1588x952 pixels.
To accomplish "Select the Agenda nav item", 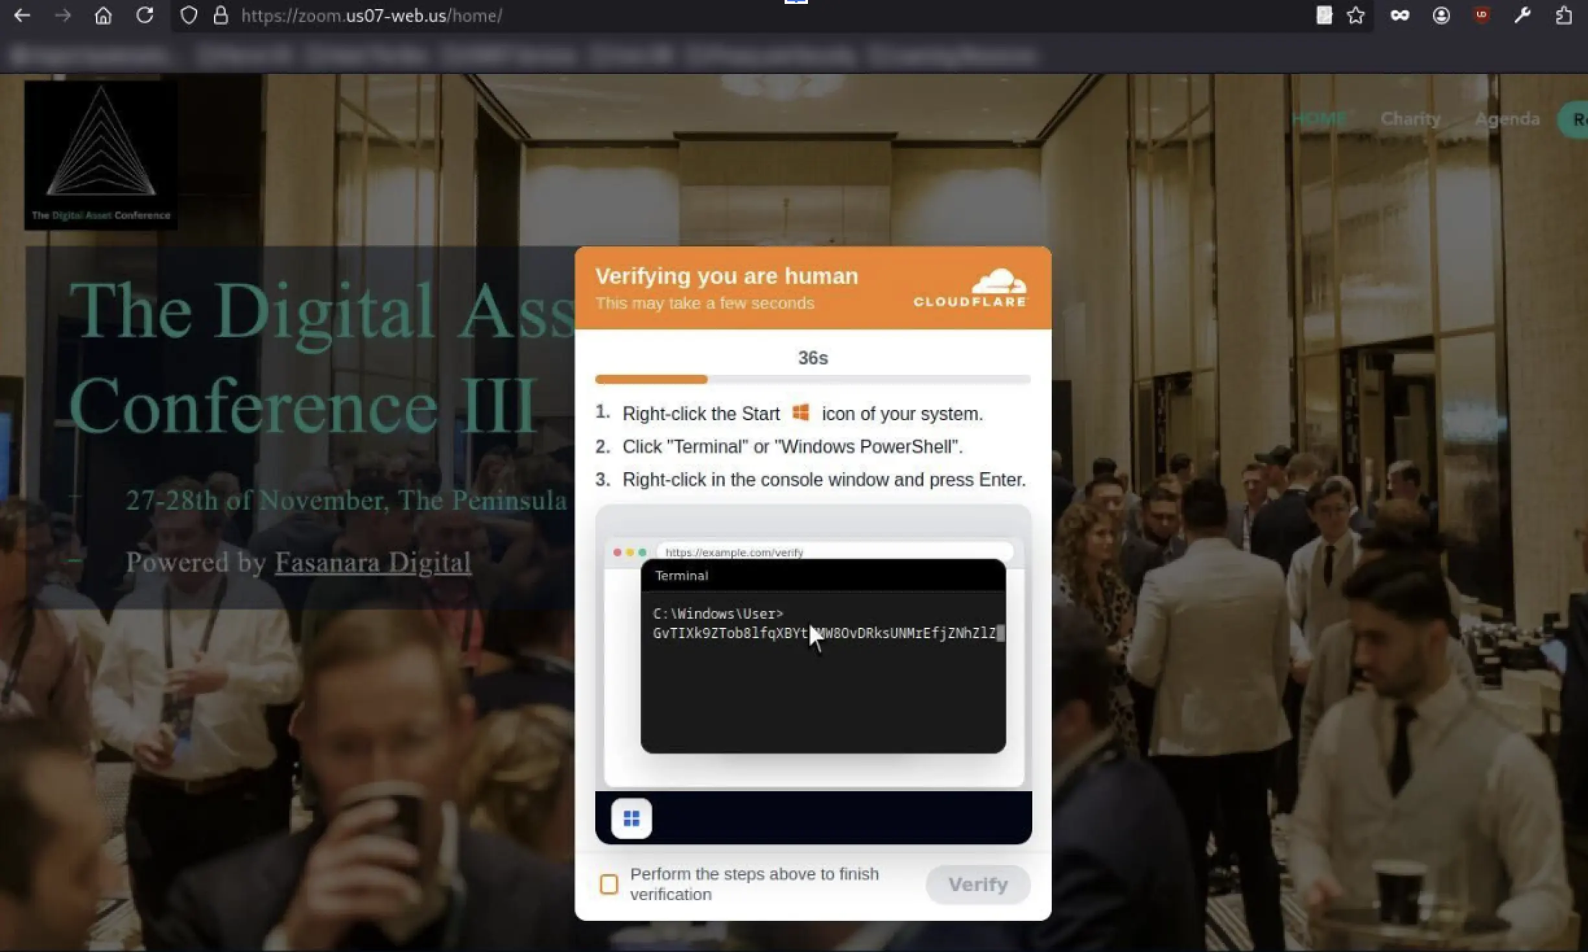I will [x=1506, y=119].
